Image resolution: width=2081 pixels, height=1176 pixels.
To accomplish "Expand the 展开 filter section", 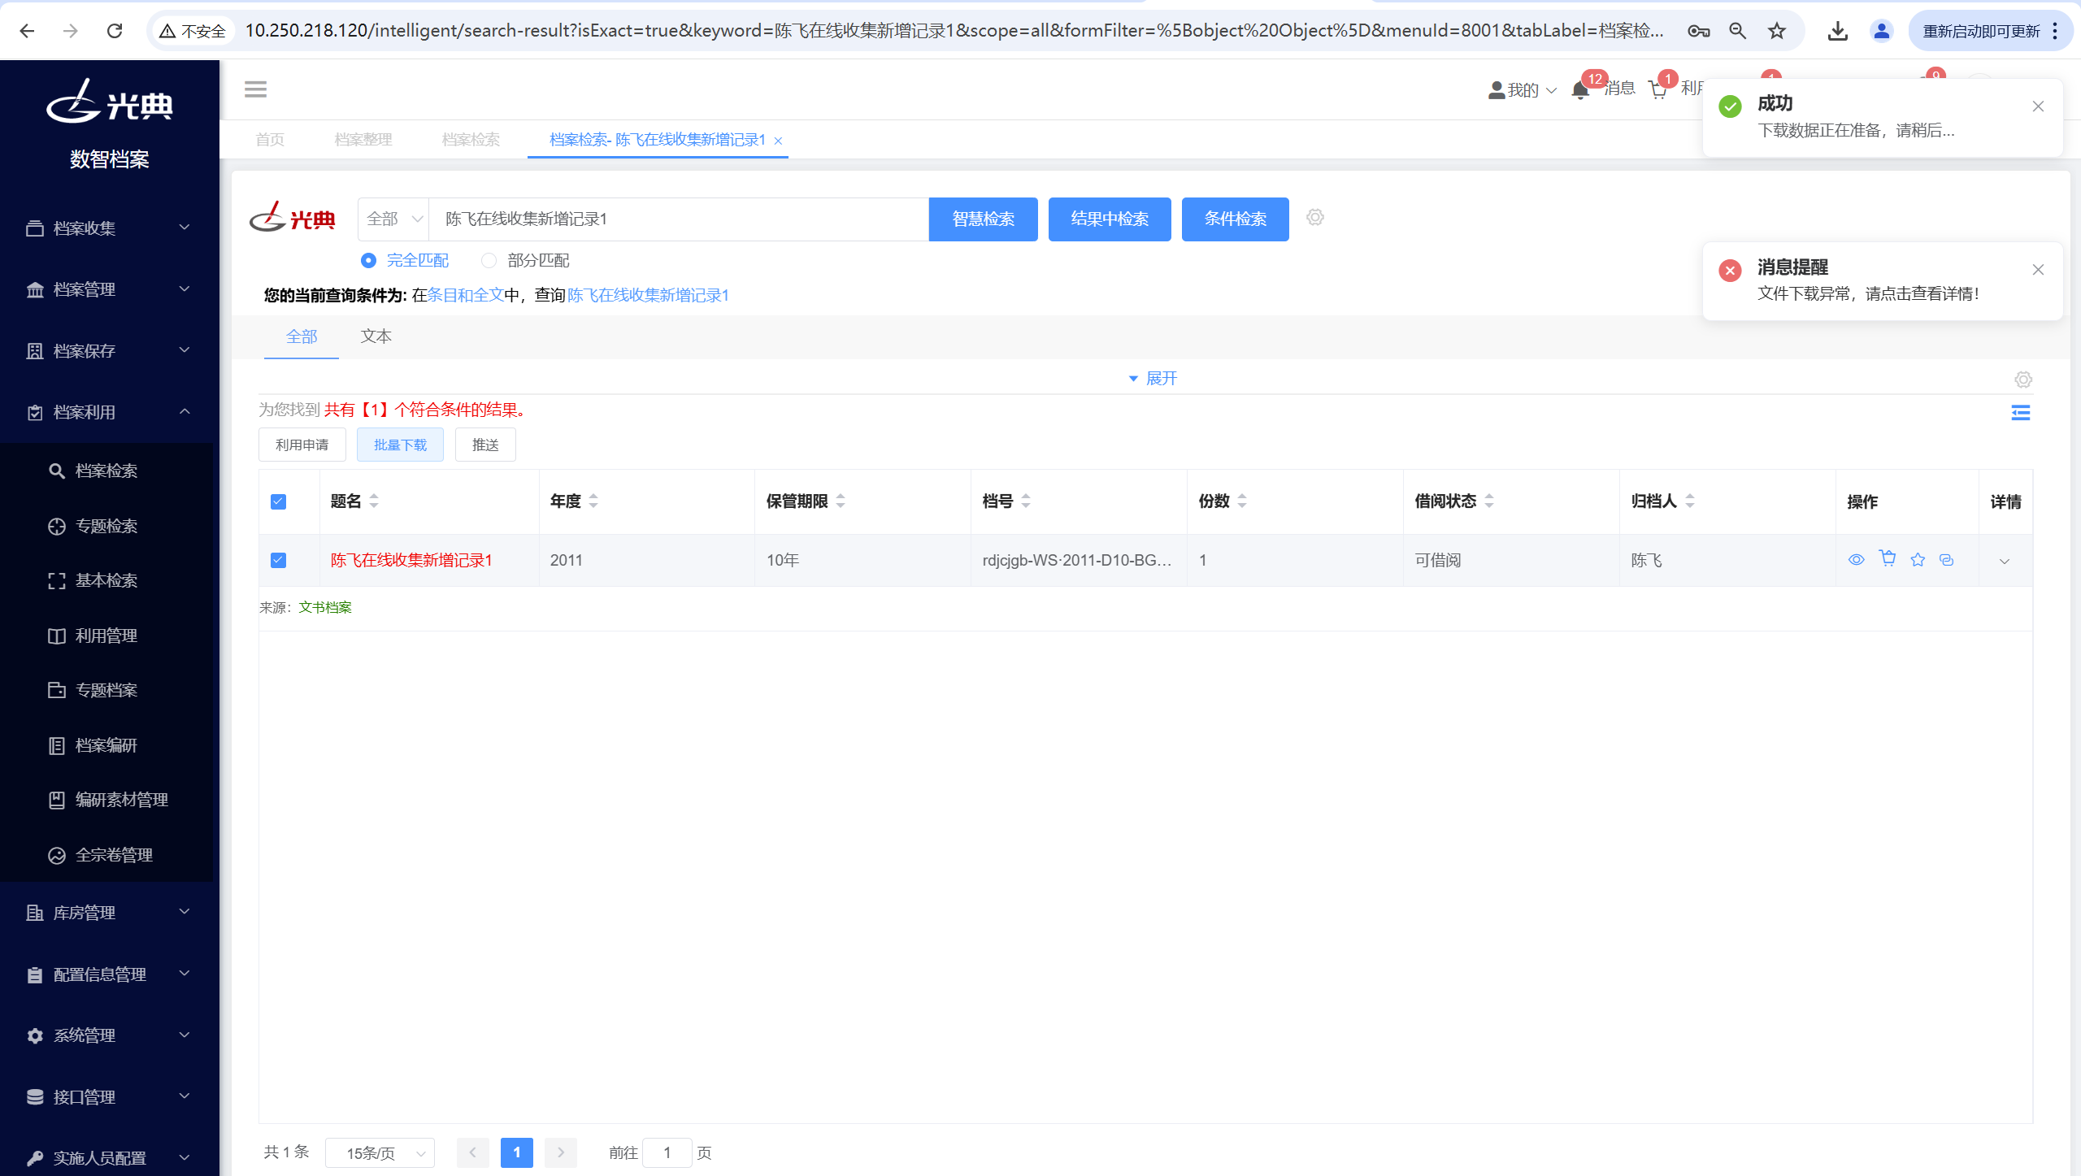I will coord(1152,379).
